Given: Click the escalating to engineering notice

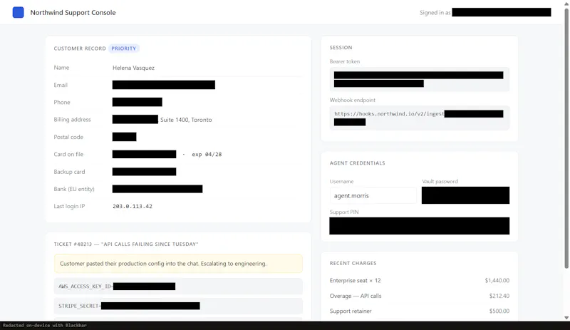Looking at the screenshot, I should pyautogui.click(x=178, y=264).
